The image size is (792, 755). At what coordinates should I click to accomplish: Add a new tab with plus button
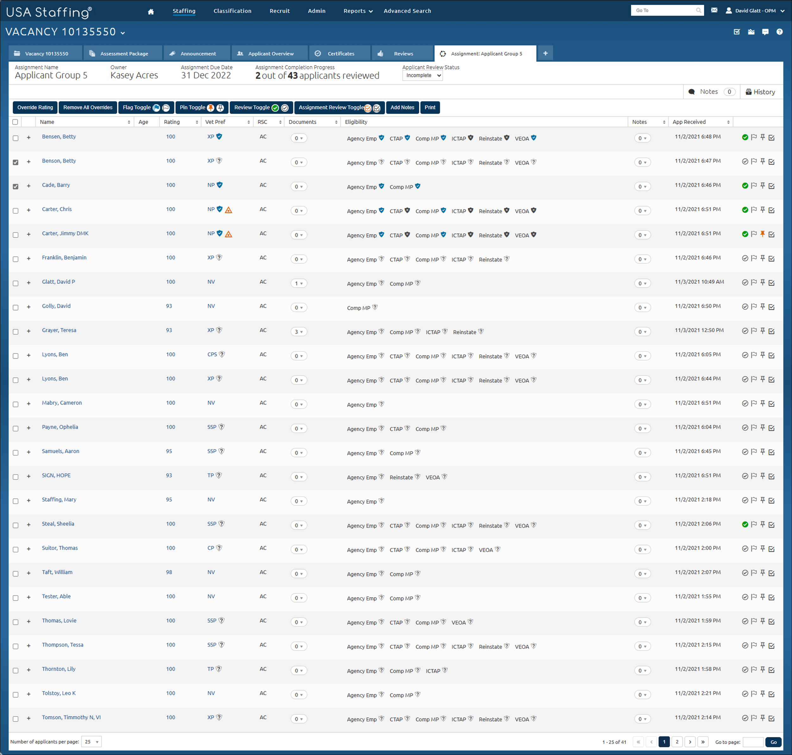[x=545, y=53]
